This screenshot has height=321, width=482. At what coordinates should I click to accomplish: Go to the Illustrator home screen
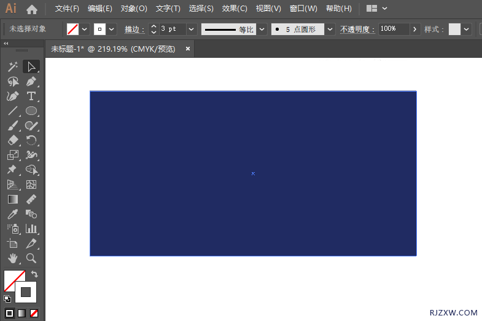[x=32, y=10]
